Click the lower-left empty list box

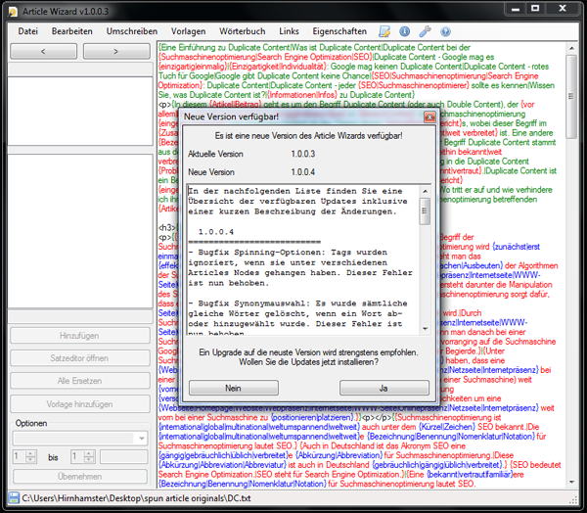pos(80,231)
